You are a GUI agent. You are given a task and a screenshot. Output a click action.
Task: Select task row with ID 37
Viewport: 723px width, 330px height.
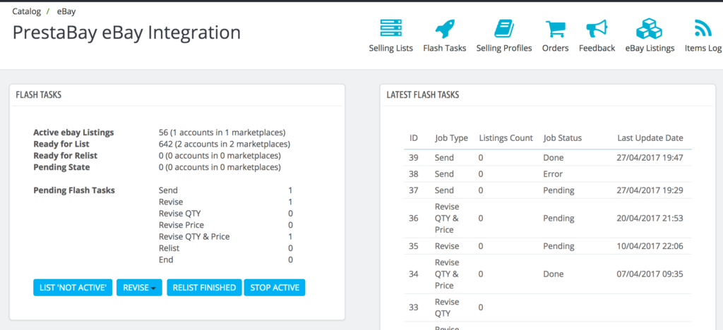click(x=548, y=190)
